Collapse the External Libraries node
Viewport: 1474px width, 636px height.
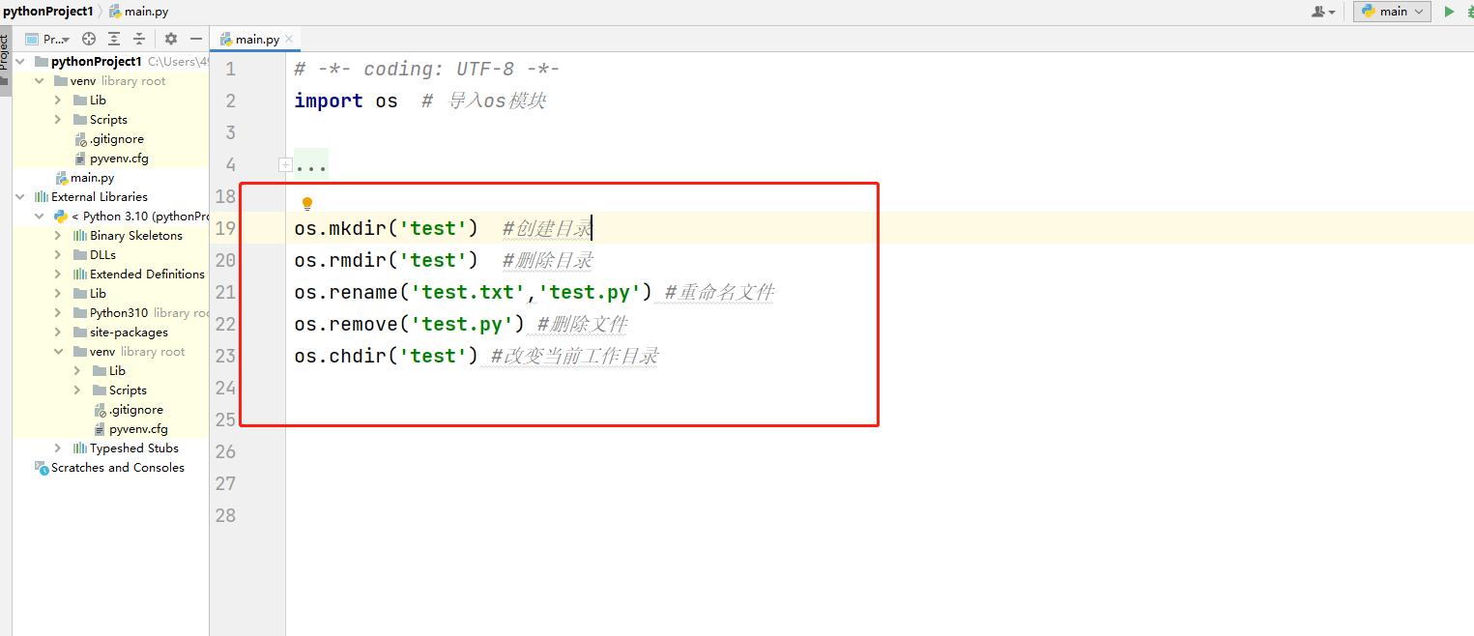pos(20,196)
